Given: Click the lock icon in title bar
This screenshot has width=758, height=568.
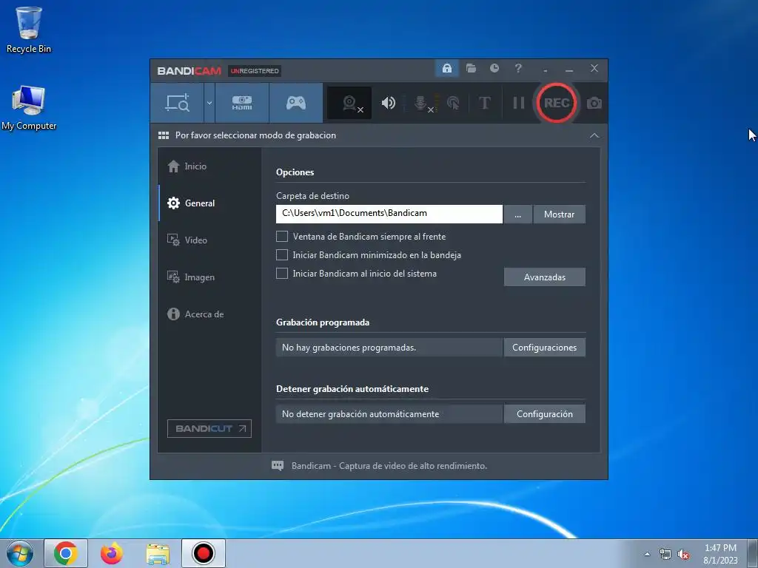Looking at the screenshot, I should coord(446,68).
